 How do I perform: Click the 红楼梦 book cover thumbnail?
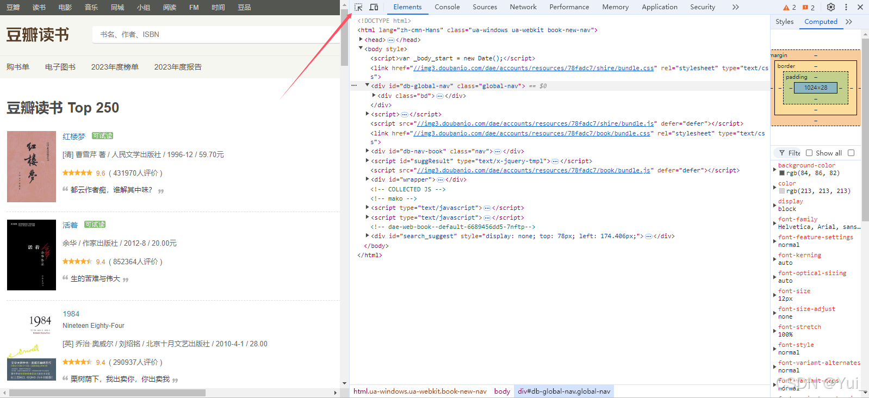click(x=32, y=166)
